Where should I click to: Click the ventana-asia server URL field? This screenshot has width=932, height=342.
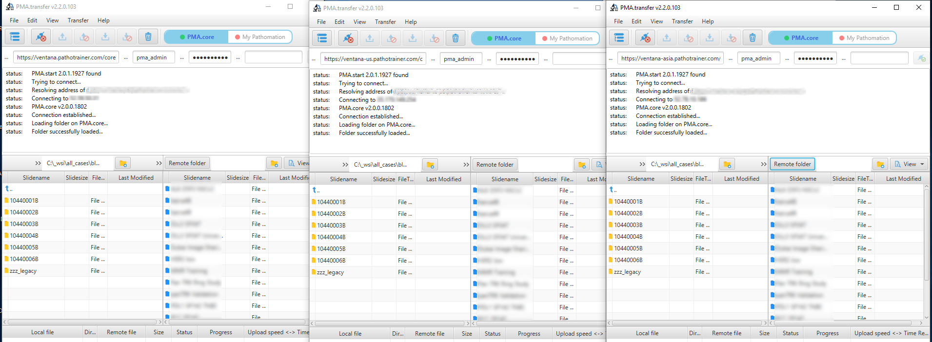tap(670, 58)
